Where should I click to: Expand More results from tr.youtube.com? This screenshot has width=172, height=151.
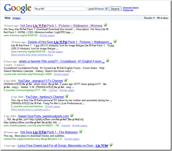[30, 109]
